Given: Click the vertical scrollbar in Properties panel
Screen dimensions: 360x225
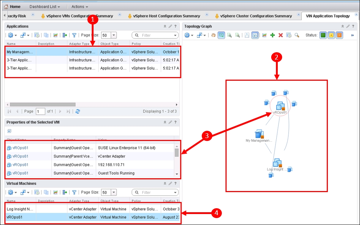Looking at the screenshot, I should pyautogui.click(x=177, y=153).
